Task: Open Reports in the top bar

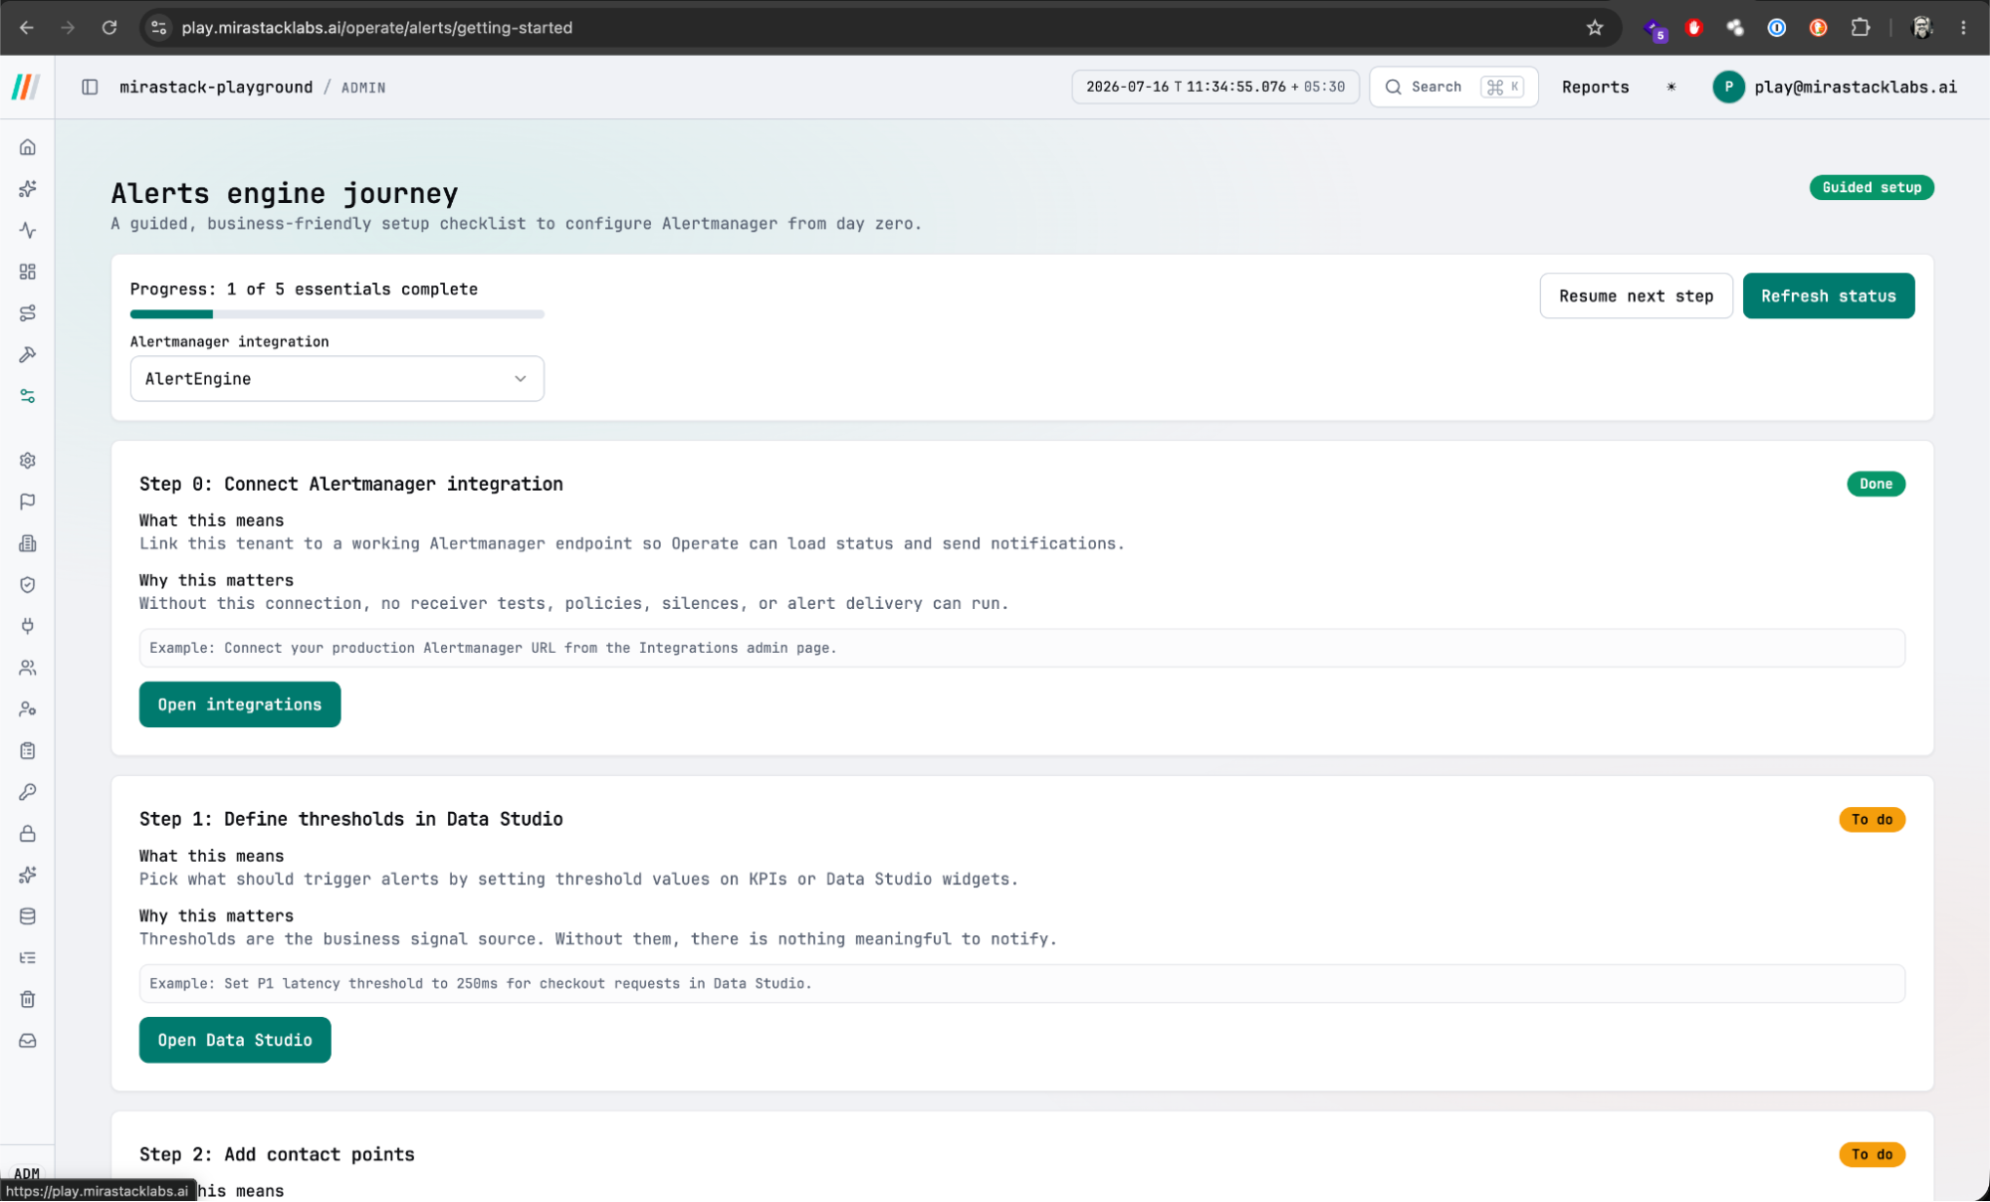Action: (x=1595, y=88)
